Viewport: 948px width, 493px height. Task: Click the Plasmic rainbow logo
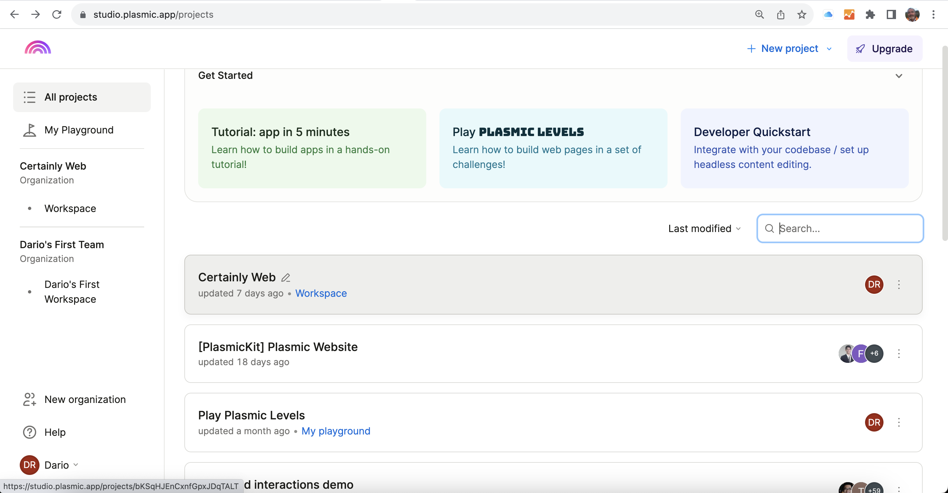[38, 48]
